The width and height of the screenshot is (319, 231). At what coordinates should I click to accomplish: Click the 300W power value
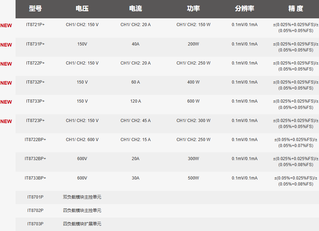pos(193,159)
